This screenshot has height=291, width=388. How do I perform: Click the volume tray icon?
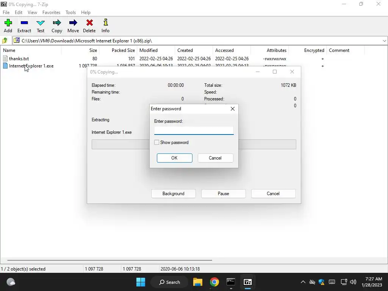tap(353, 282)
